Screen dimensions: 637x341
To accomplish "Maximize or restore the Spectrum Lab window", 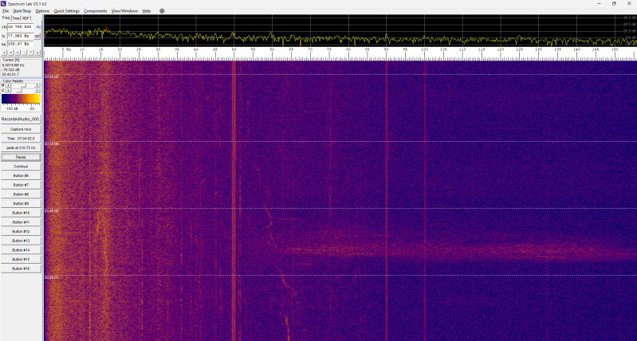I will pyautogui.click(x=614, y=4).
